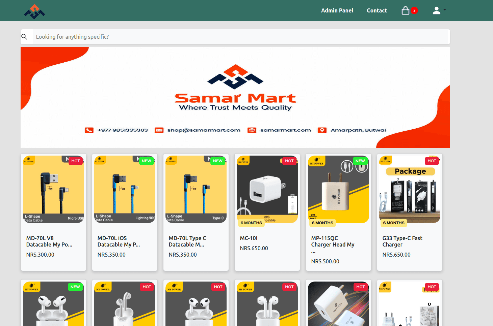Click the HOT badge on MC-10I card

tap(289, 161)
